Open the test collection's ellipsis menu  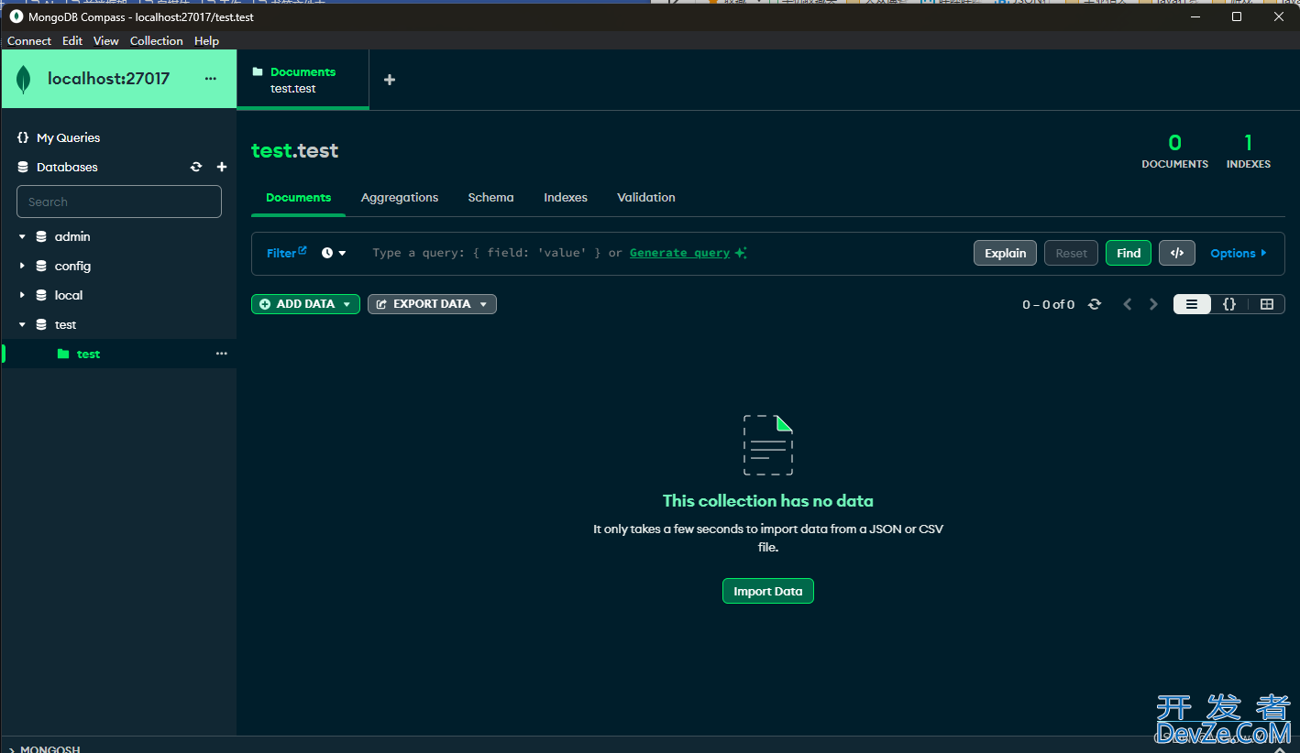221,354
